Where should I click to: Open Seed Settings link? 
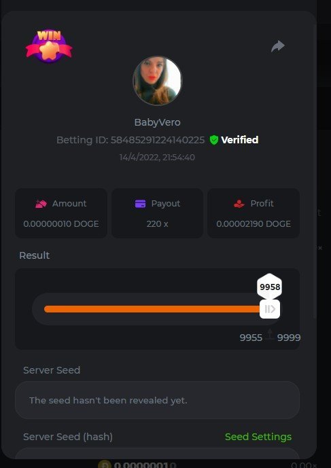258,437
